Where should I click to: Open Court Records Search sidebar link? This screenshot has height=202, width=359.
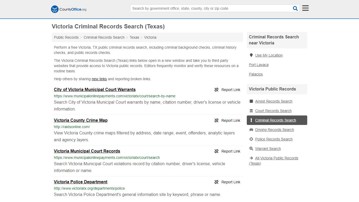(273, 111)
